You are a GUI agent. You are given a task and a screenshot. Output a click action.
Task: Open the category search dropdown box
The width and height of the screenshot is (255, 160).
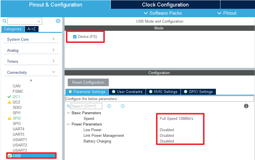[x=25, y=21]
